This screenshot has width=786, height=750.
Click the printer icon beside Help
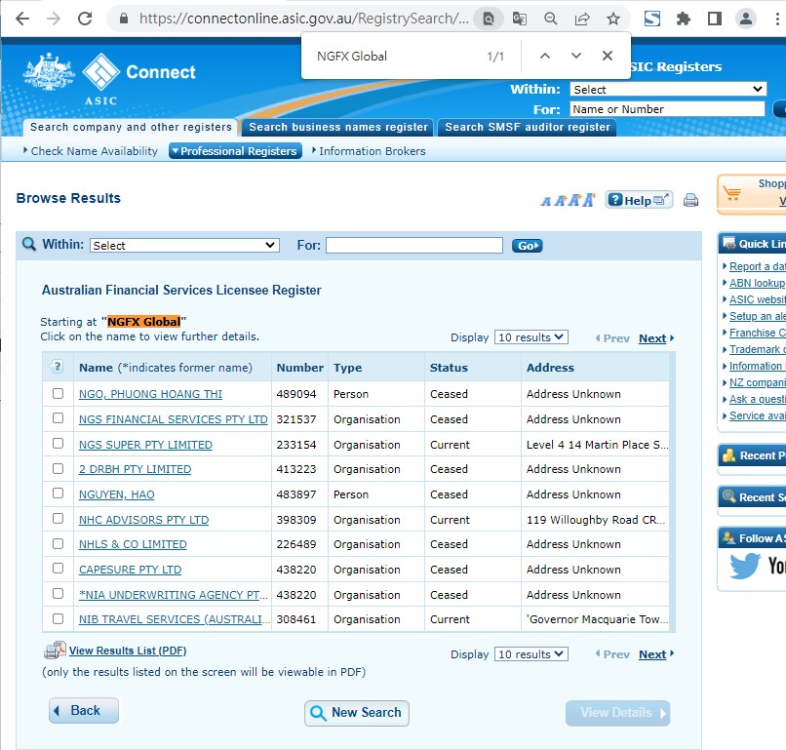690,200
